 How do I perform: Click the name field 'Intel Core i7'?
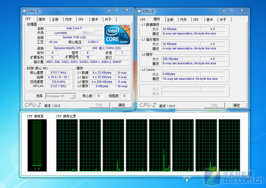coord(74,28)
